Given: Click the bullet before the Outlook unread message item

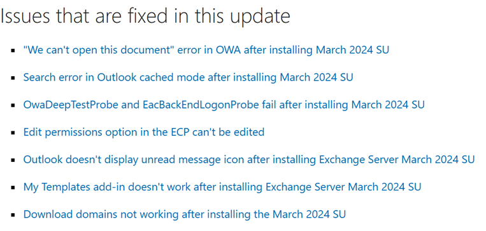Looking at the screenshot, I should (x=13, y=161).
